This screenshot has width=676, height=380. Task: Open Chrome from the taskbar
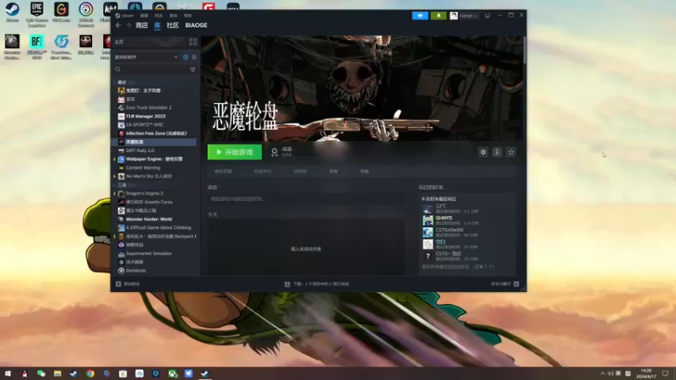pyautogui.click(x=90, y=373)
